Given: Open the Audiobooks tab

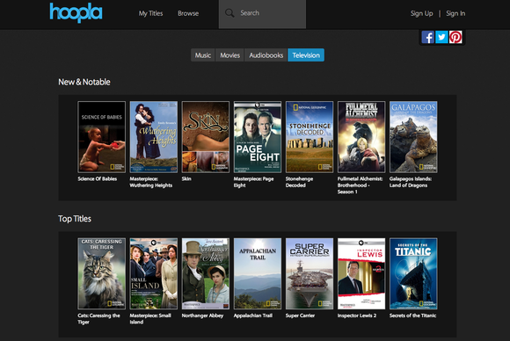Looking at the screenshot, I should 266,55.
